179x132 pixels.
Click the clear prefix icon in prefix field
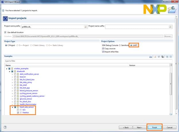(85, 27)
